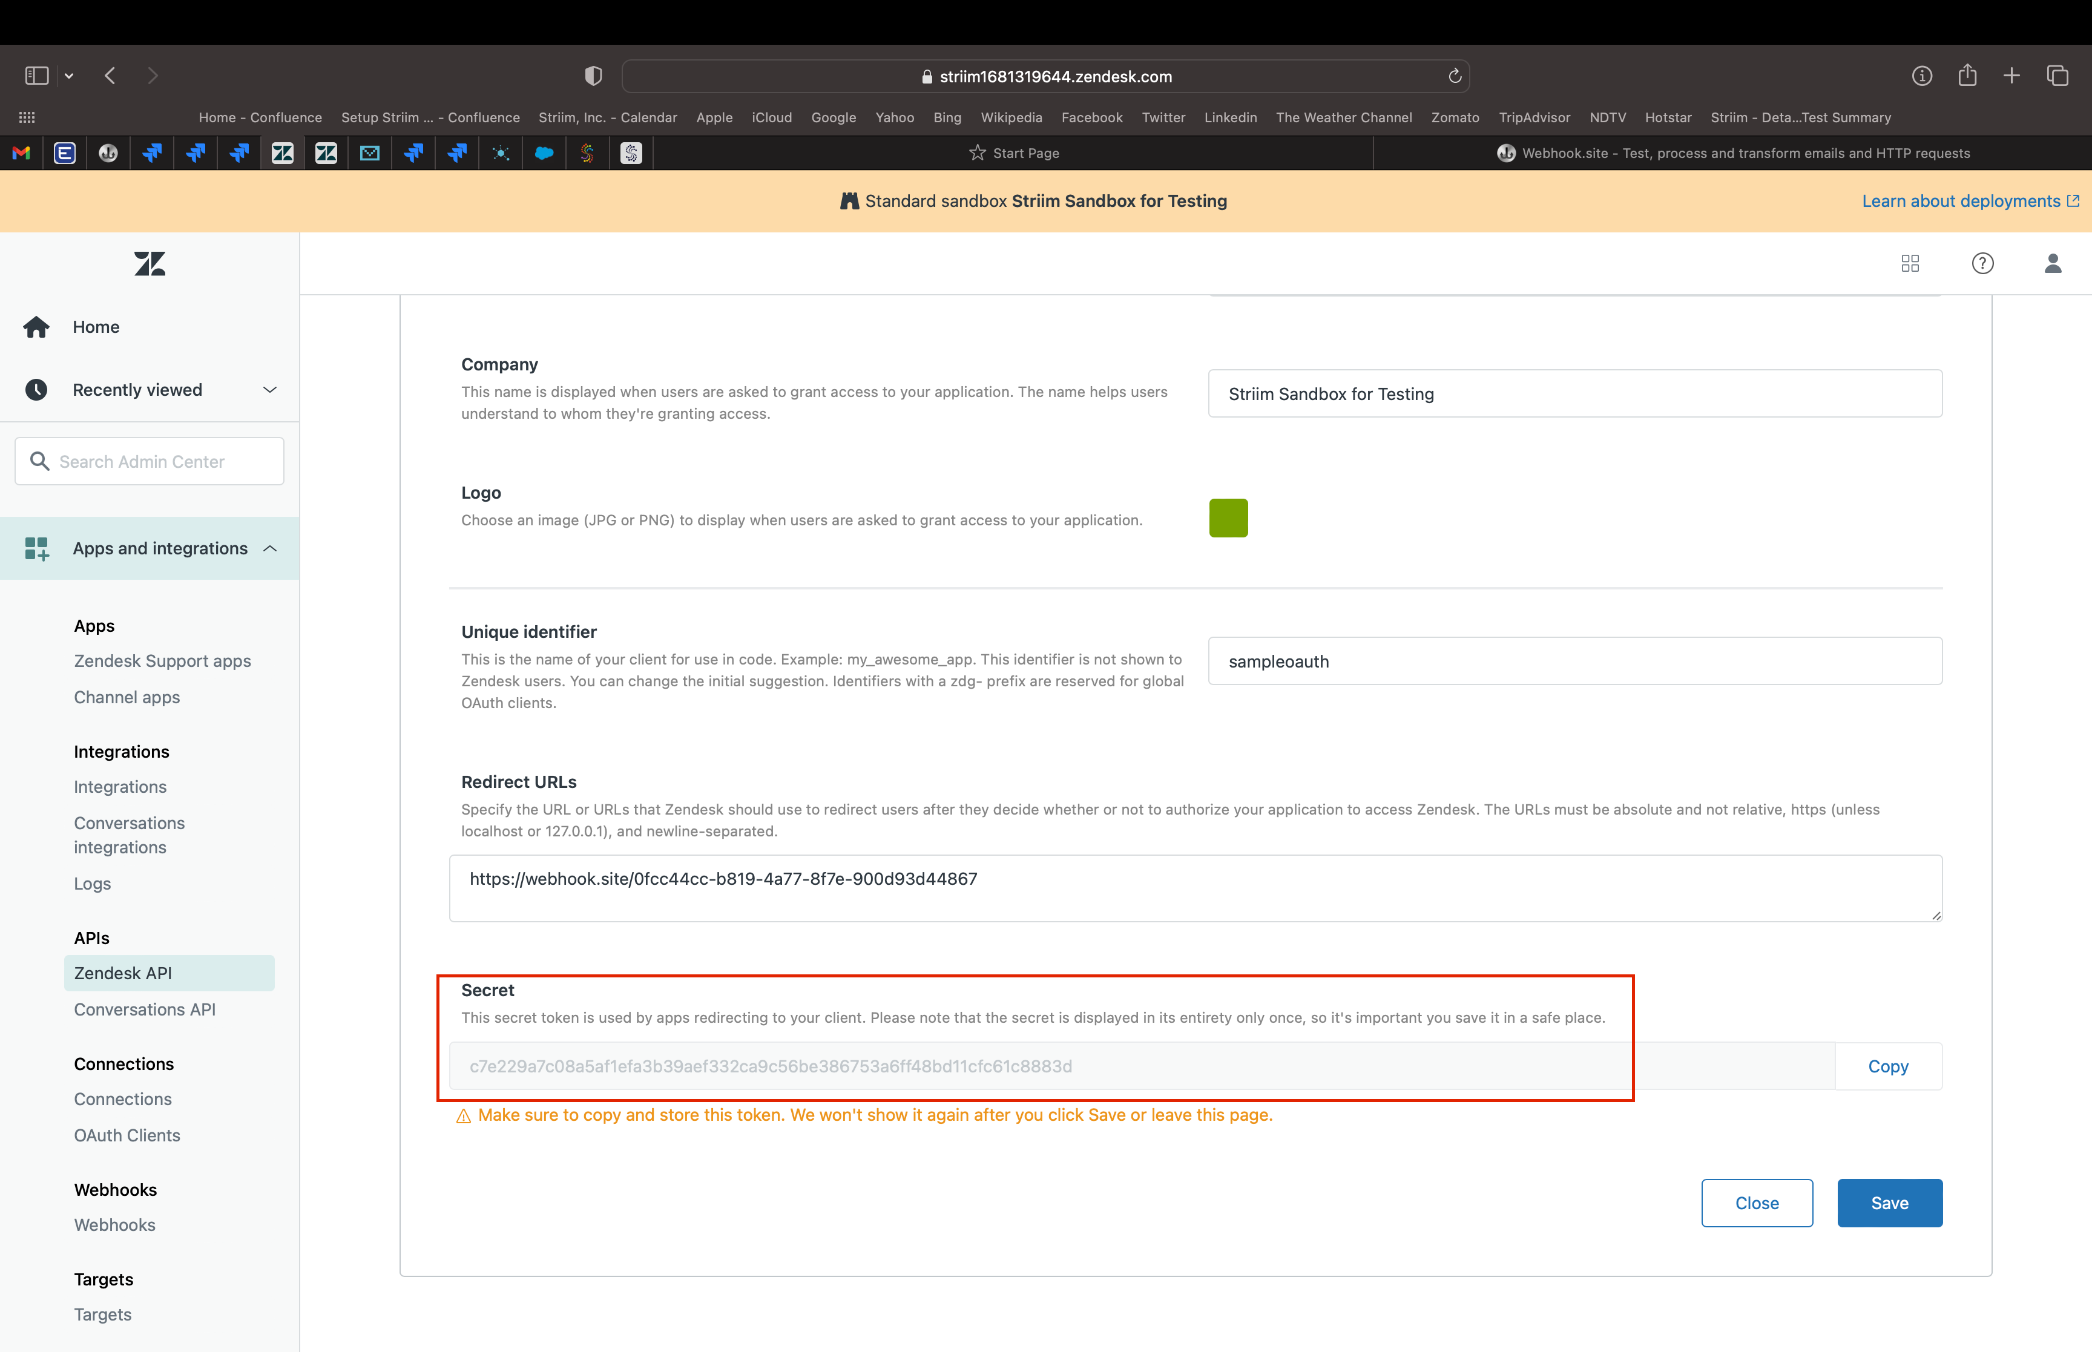Focus the Unique identifier field showing sampleoauth
2092x1352 pixels.
tap(1571, 661)
